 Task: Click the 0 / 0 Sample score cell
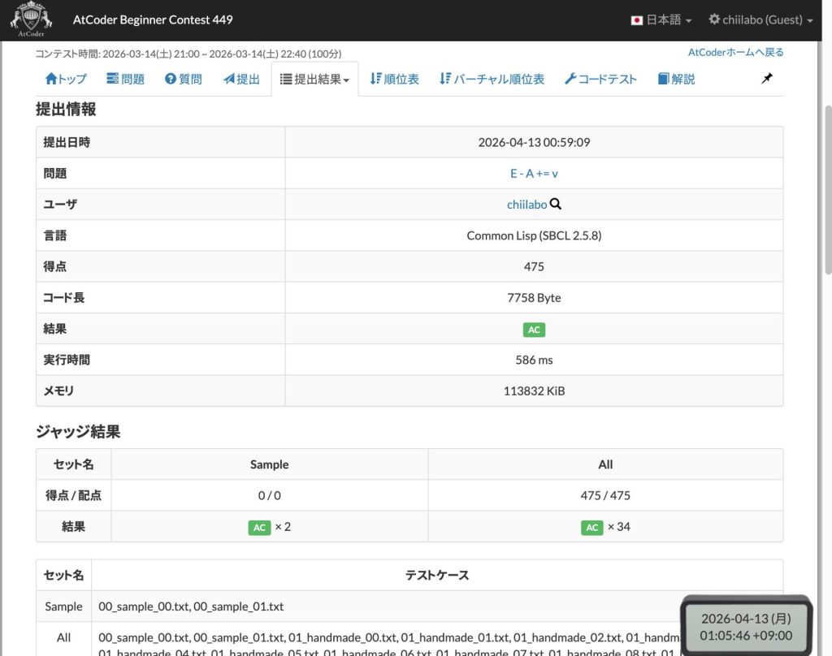270,495
